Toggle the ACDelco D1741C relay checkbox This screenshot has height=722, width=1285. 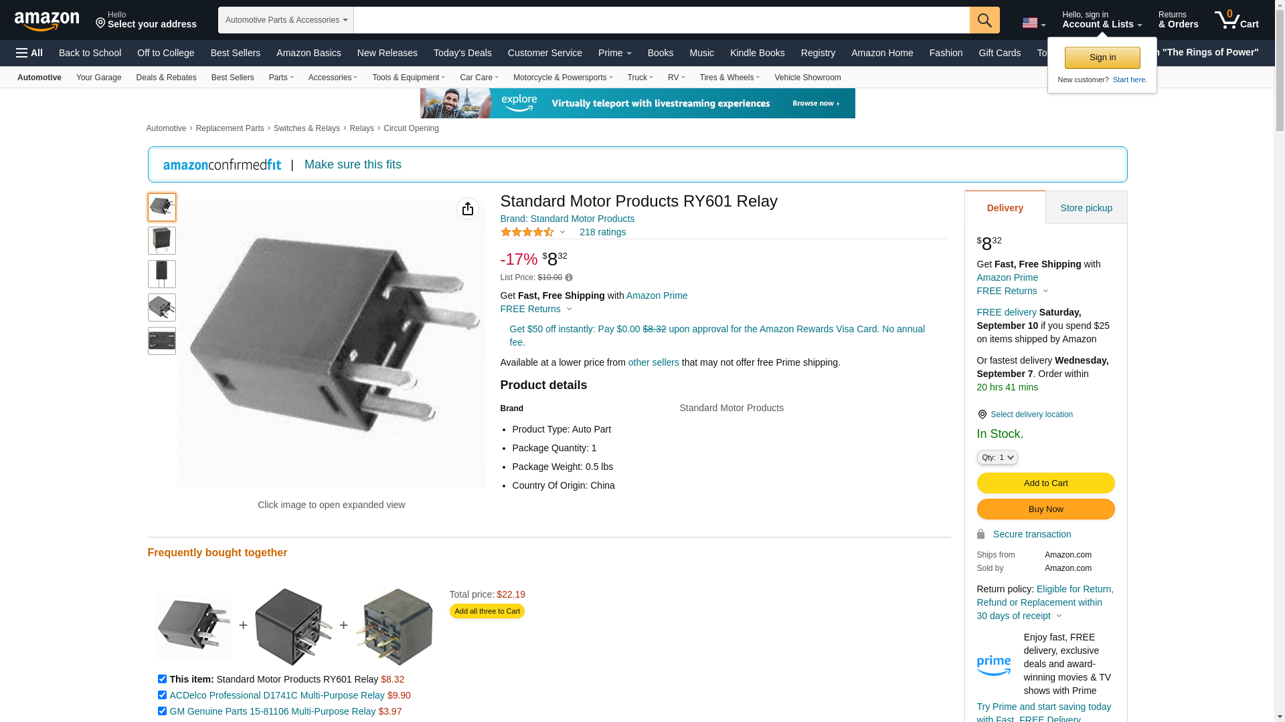[162, 695]
